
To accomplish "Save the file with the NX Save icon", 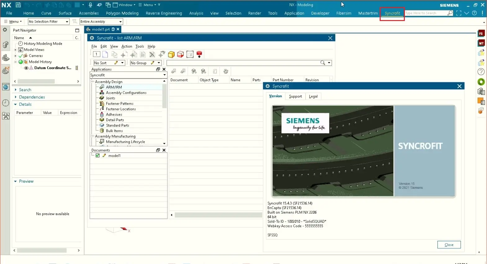I will pos(18,5).
